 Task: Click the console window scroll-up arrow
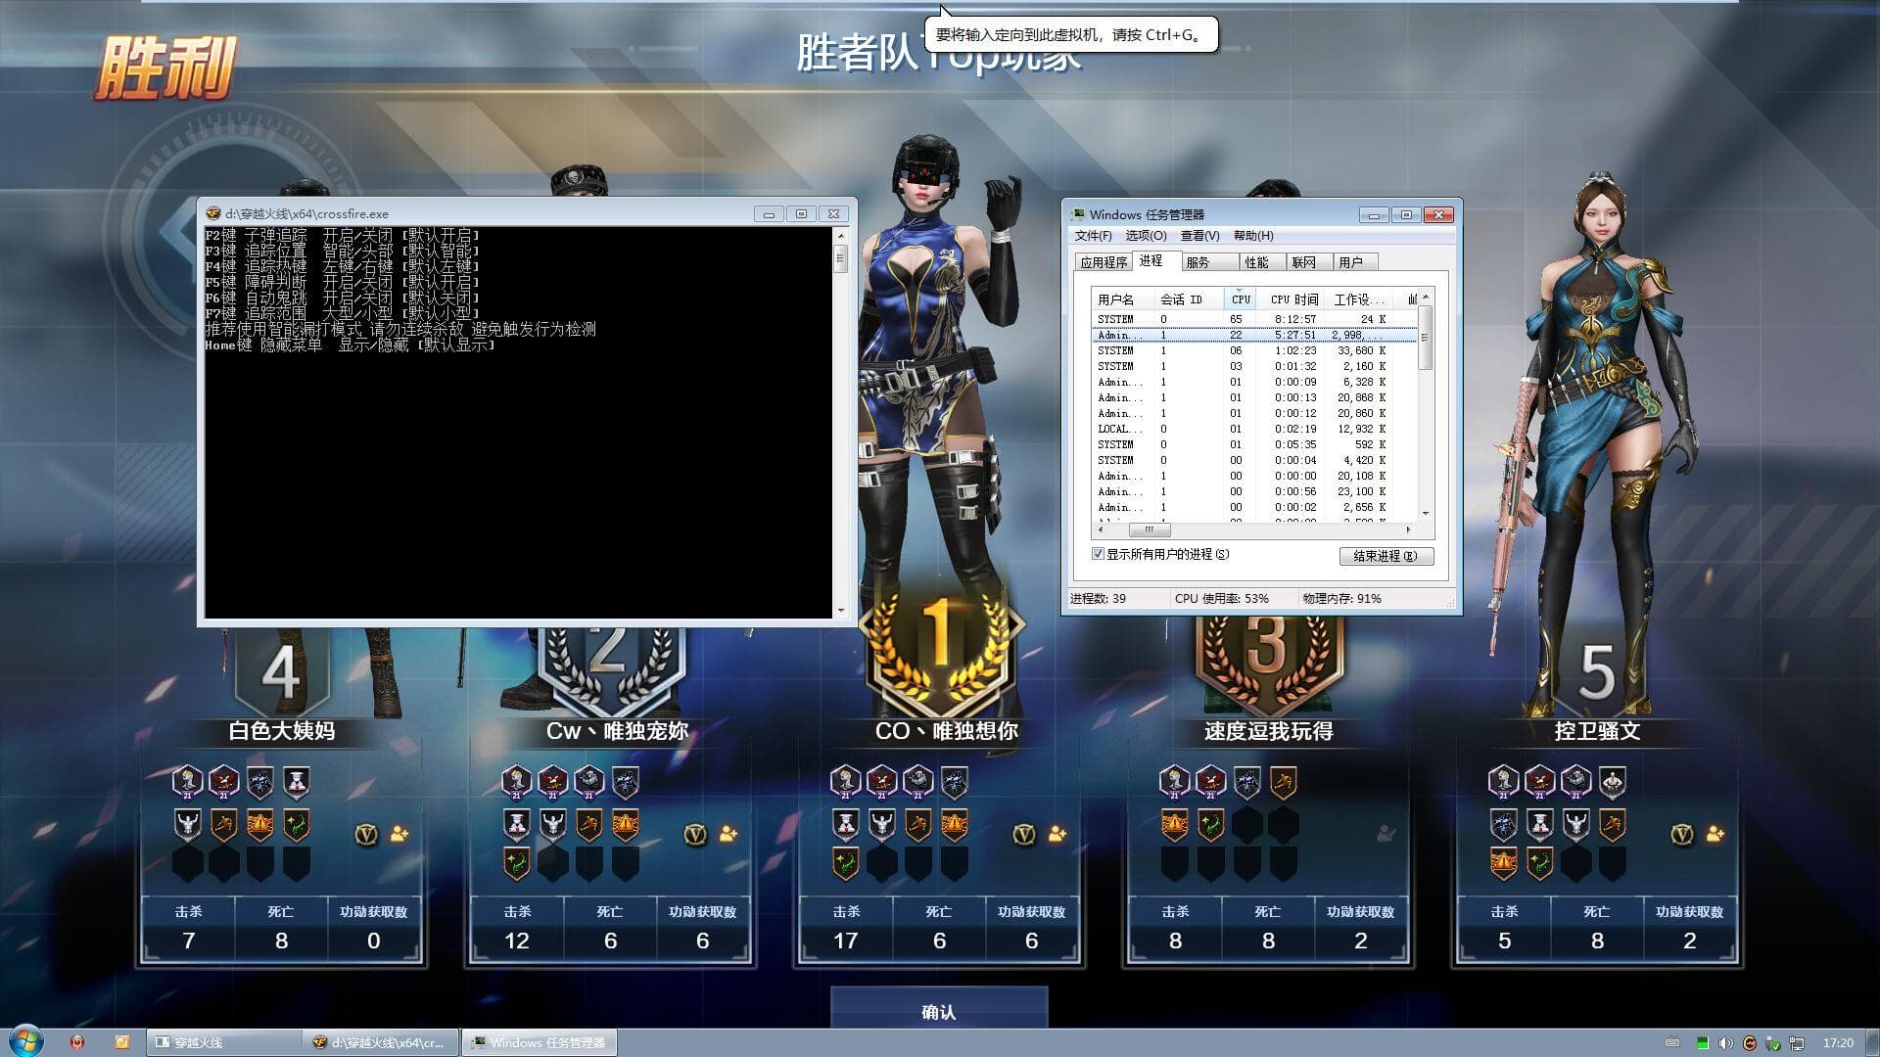(840, 236)
